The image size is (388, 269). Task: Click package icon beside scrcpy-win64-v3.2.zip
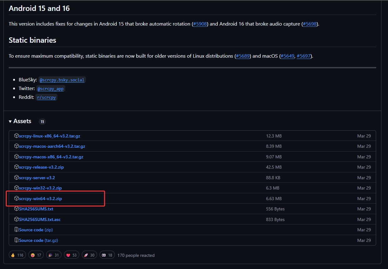click(x=17, y=199)
